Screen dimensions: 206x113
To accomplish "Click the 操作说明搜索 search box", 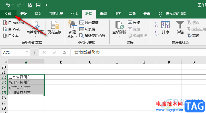I will 176,14.
